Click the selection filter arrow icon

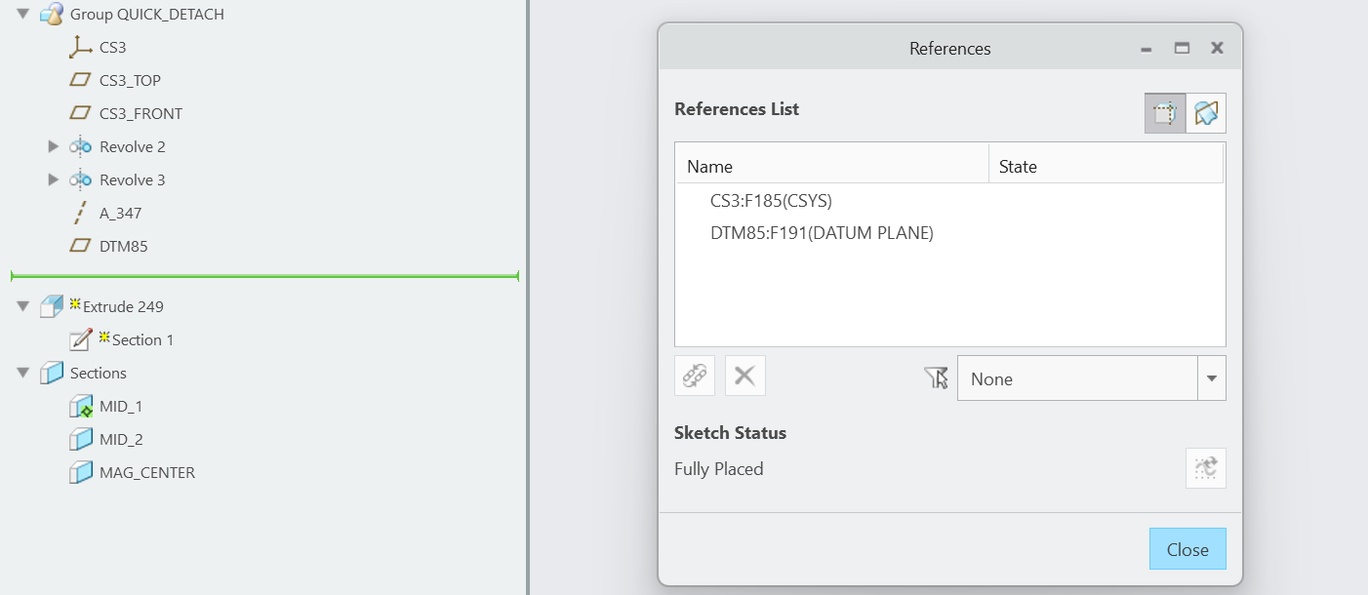[x=934, y=378]
